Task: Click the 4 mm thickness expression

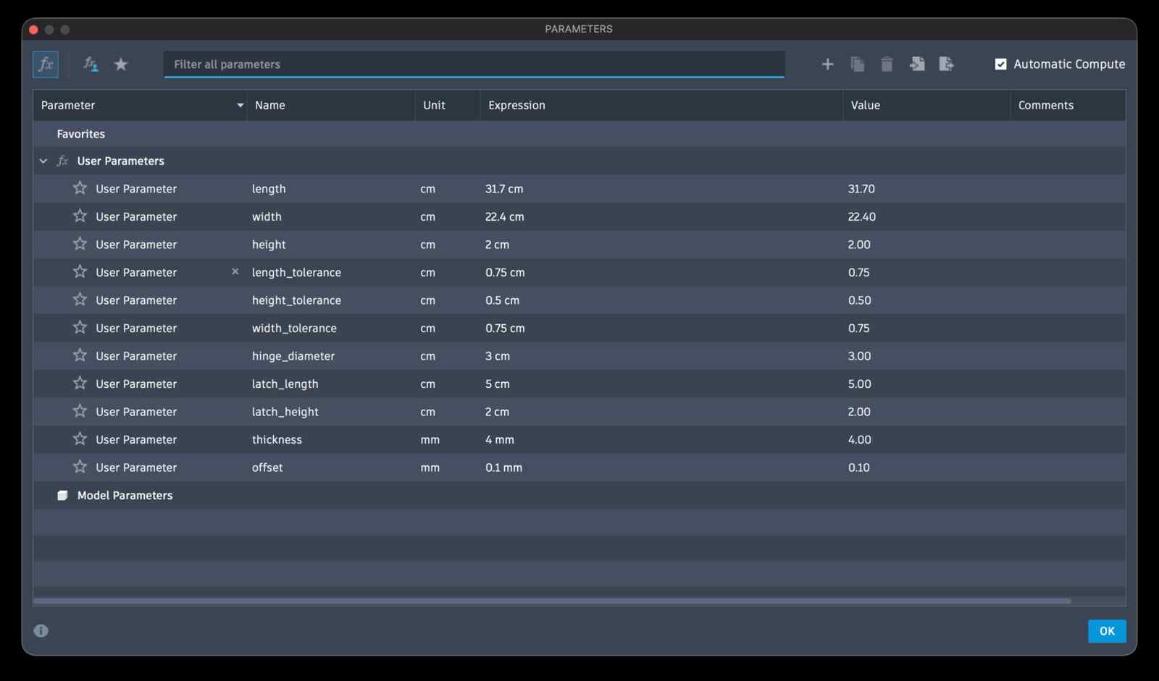Action: tap(500, 440)
